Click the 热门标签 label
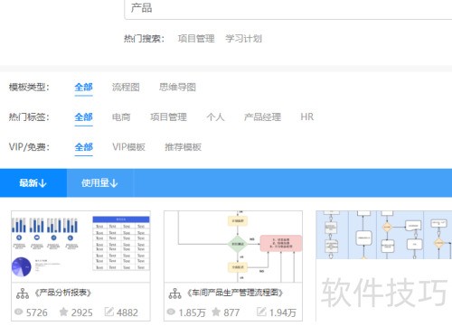This screenshot has height=326, width=452. 29,116
